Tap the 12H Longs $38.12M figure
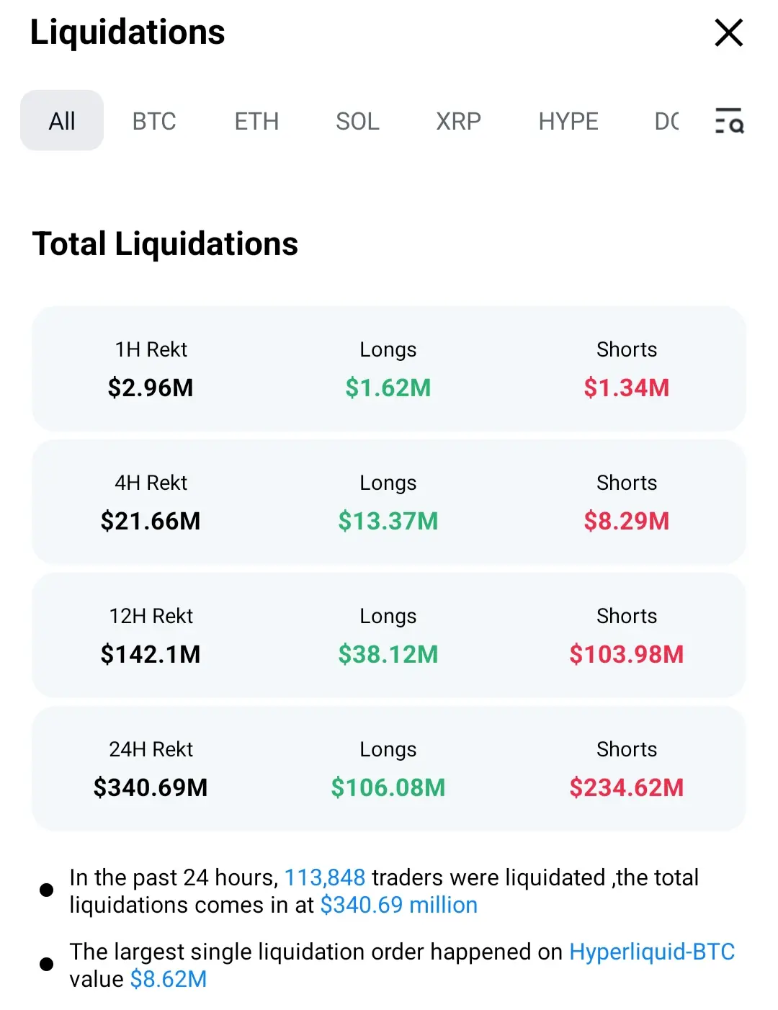This screenshot has width=778, height=1010. [388, 654]
